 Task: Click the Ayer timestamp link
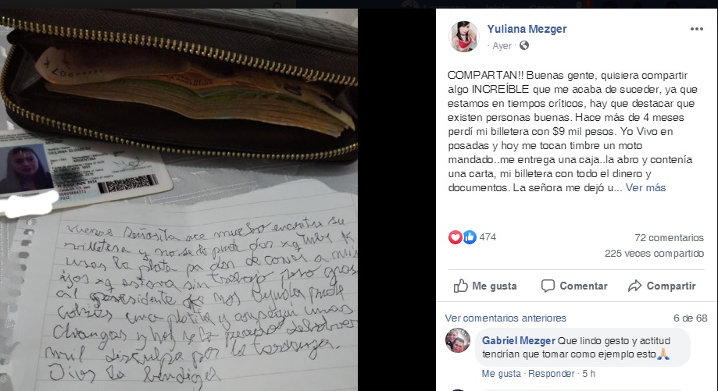coord(502,46)
